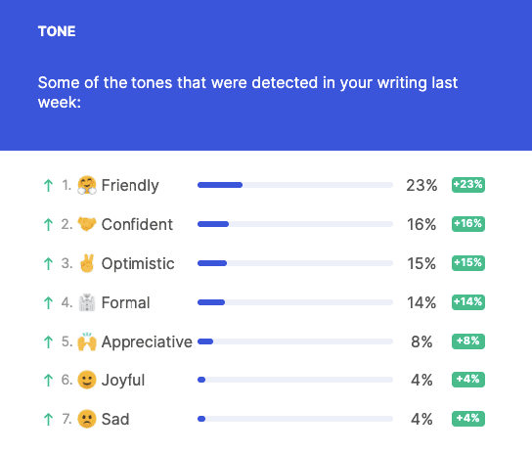This screenshot has width=532, height=454.
Task: Click the Optimistic tone progress bar
Action: click(x=295, y=263)
